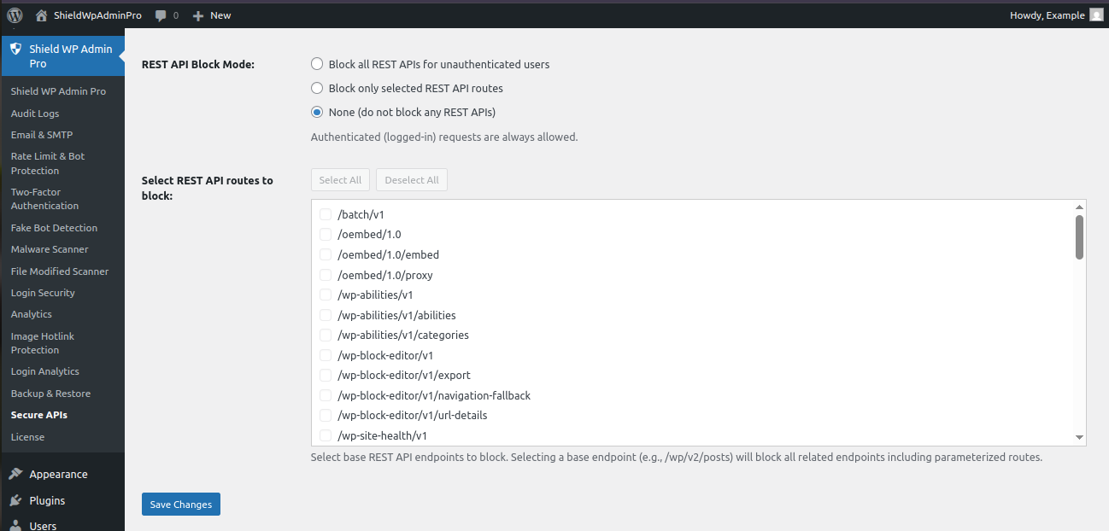This screenshot has width=1109, height=531.
Task: Click the Select REST API routes to block label
Action: click(x=208, y=188)
